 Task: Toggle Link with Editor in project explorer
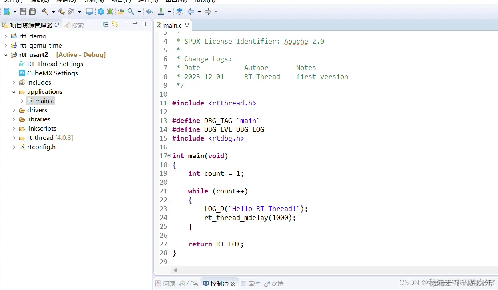click(x=115, y=24)
